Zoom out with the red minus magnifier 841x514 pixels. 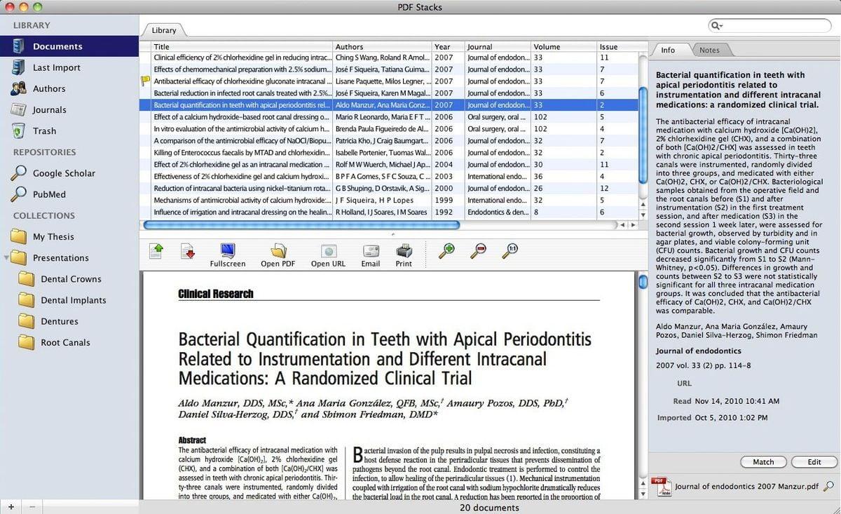tap(479, 250)
